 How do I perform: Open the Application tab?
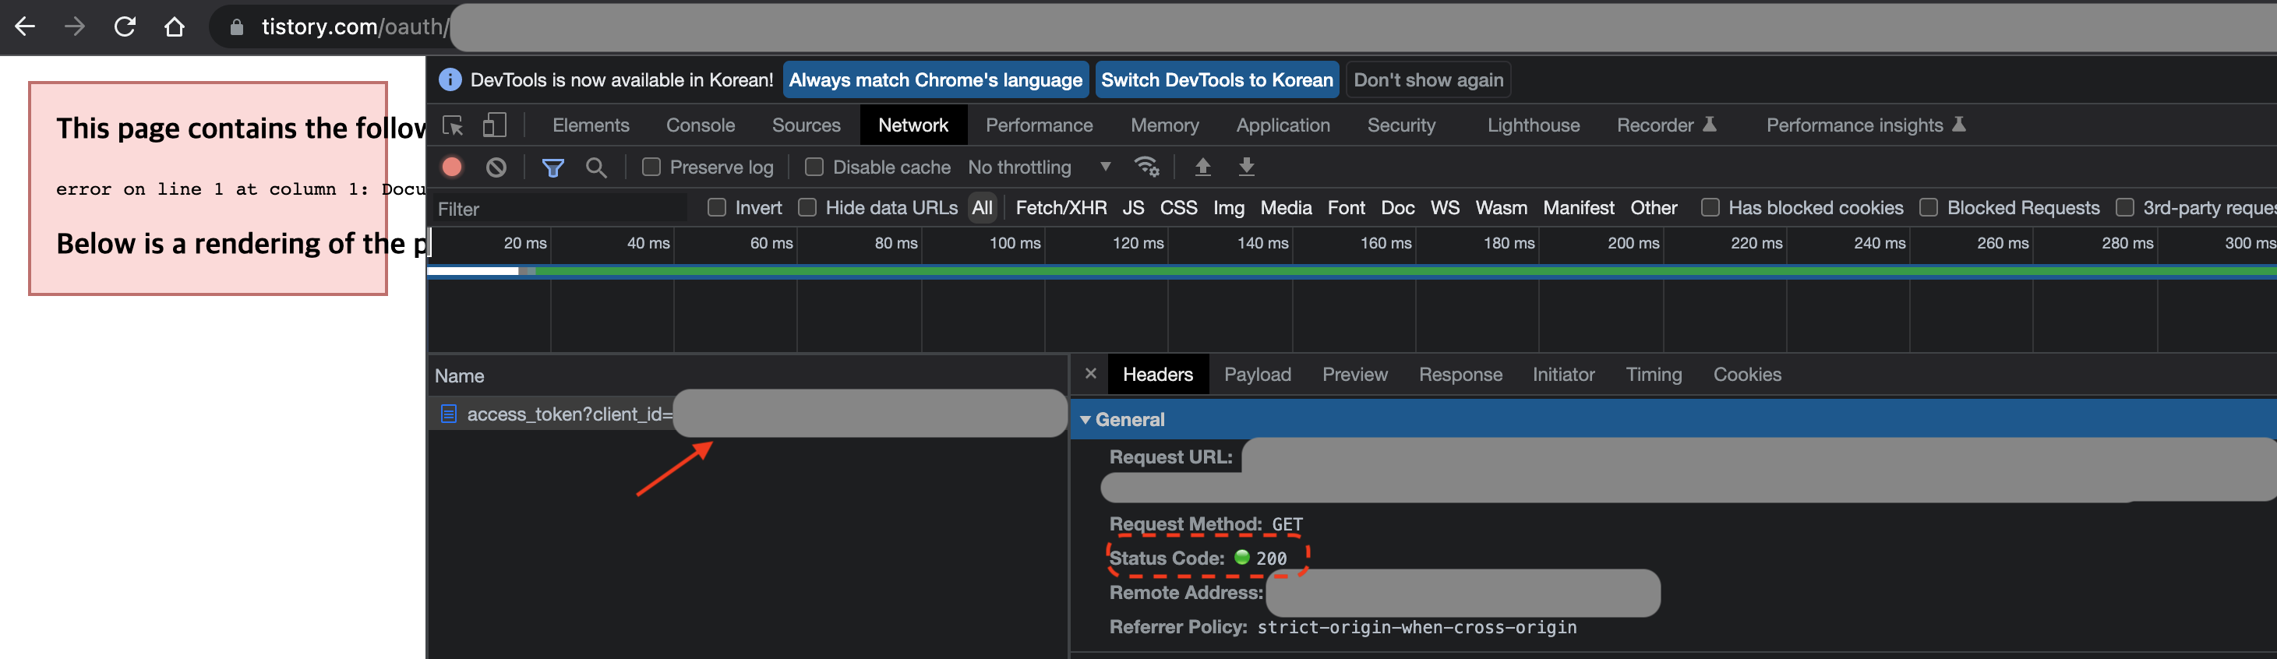point(1283,125)
